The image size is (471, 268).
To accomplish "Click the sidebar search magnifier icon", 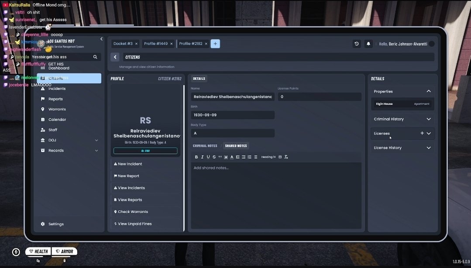I will click(95, 57).
